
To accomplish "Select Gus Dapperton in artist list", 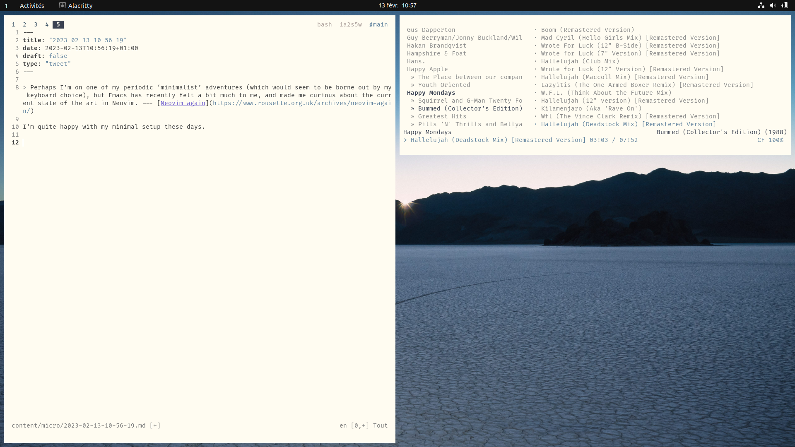I will (431, 30).
